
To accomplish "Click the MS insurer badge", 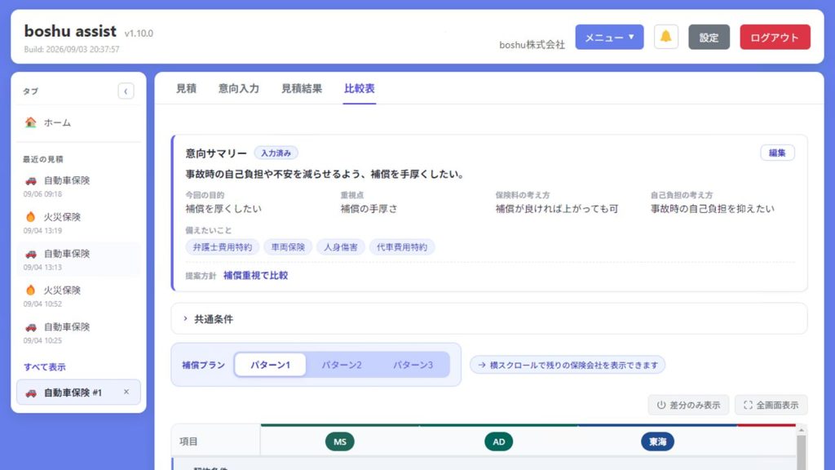I will (340, 441).
